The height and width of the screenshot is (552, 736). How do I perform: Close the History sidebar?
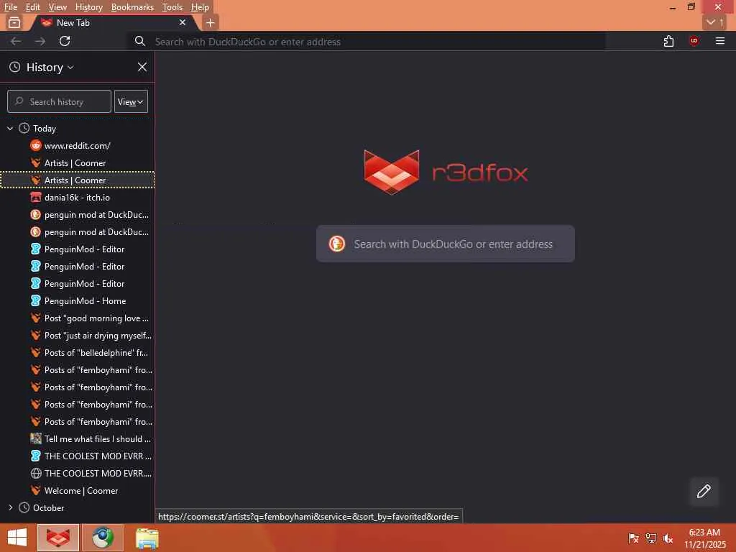pos(142,67)
